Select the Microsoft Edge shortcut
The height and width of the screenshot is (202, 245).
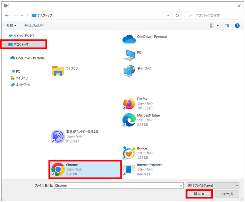click(129, 120)
